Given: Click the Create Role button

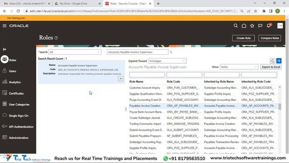Looking at the screenshot, I should pos(243,38).
